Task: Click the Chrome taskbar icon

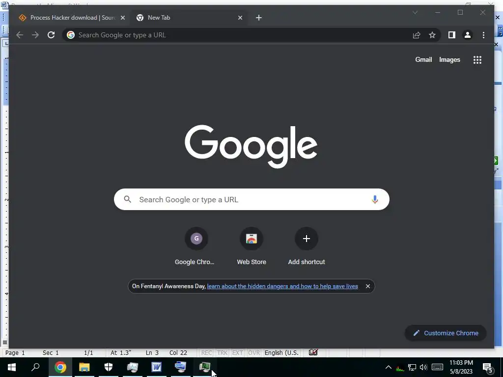Action: (x=60, y=367)
